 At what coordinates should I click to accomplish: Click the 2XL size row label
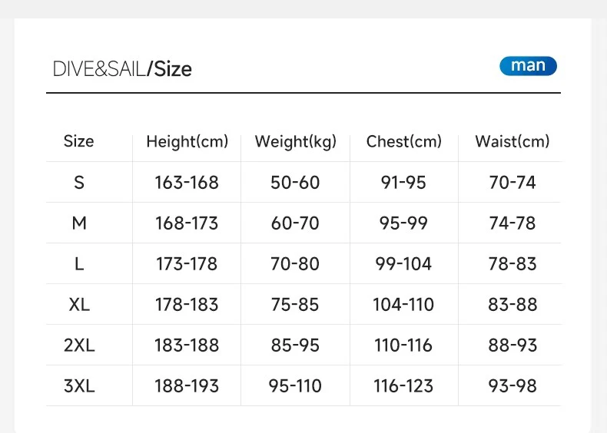click(x=79, y=345)
